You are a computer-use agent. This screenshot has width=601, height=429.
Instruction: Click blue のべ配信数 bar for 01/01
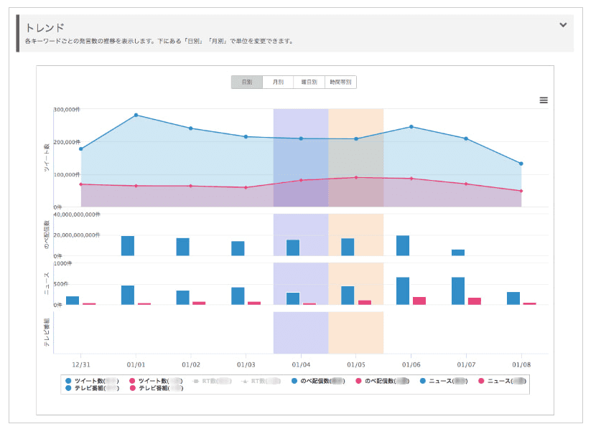(x=128, y=245)
